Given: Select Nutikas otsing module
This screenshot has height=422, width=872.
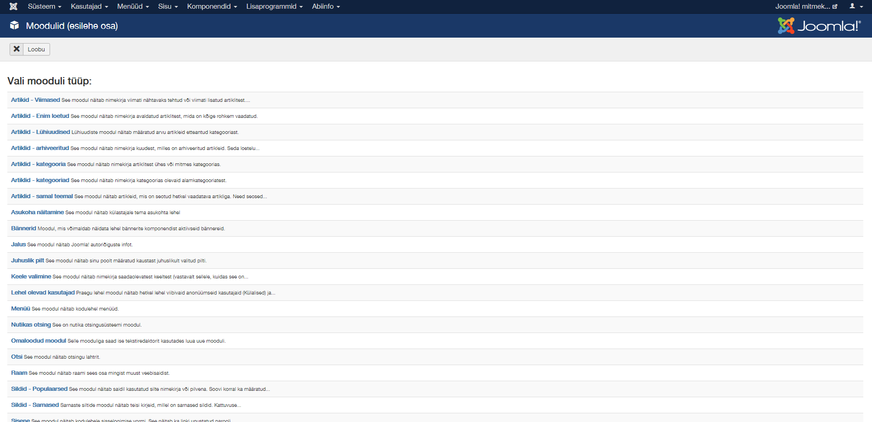Looking at the screenshot, I should (x=31, y=325).
